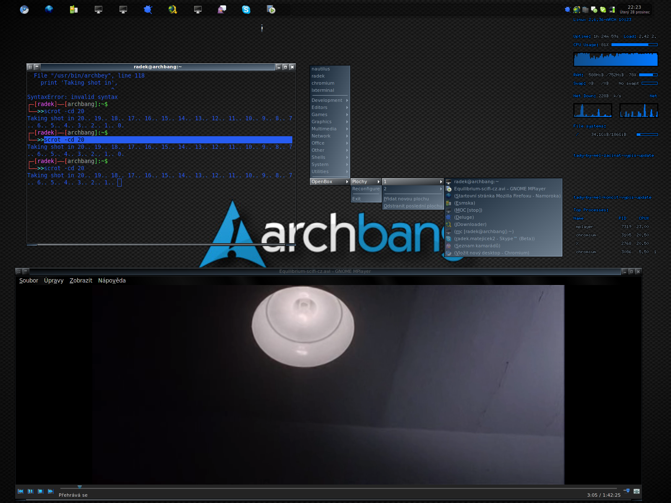
Task: Pause the MPlayer video
Action: (x=30, y=491)
